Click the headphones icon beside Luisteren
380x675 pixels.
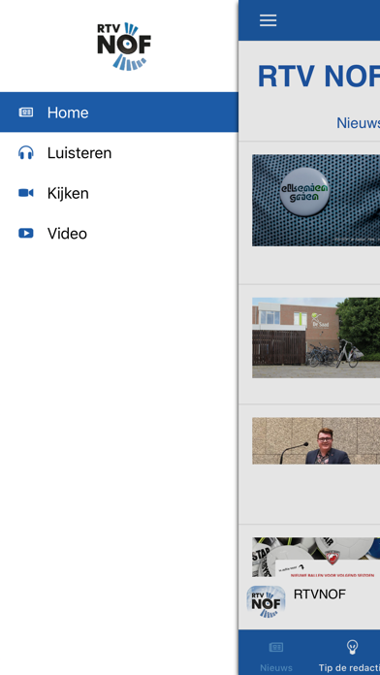click(x=26, y=153)
